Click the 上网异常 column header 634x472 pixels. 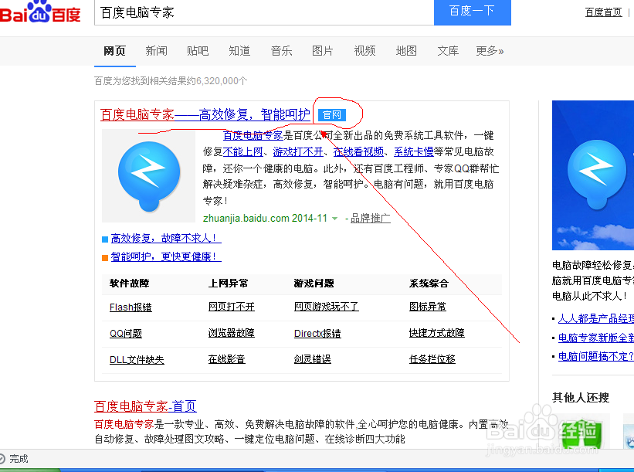pyautogui.click(x=228, y=284)
